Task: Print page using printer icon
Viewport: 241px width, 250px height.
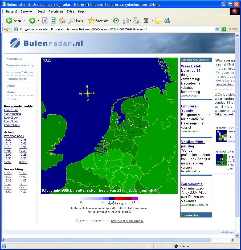Action: click(136, 21)
